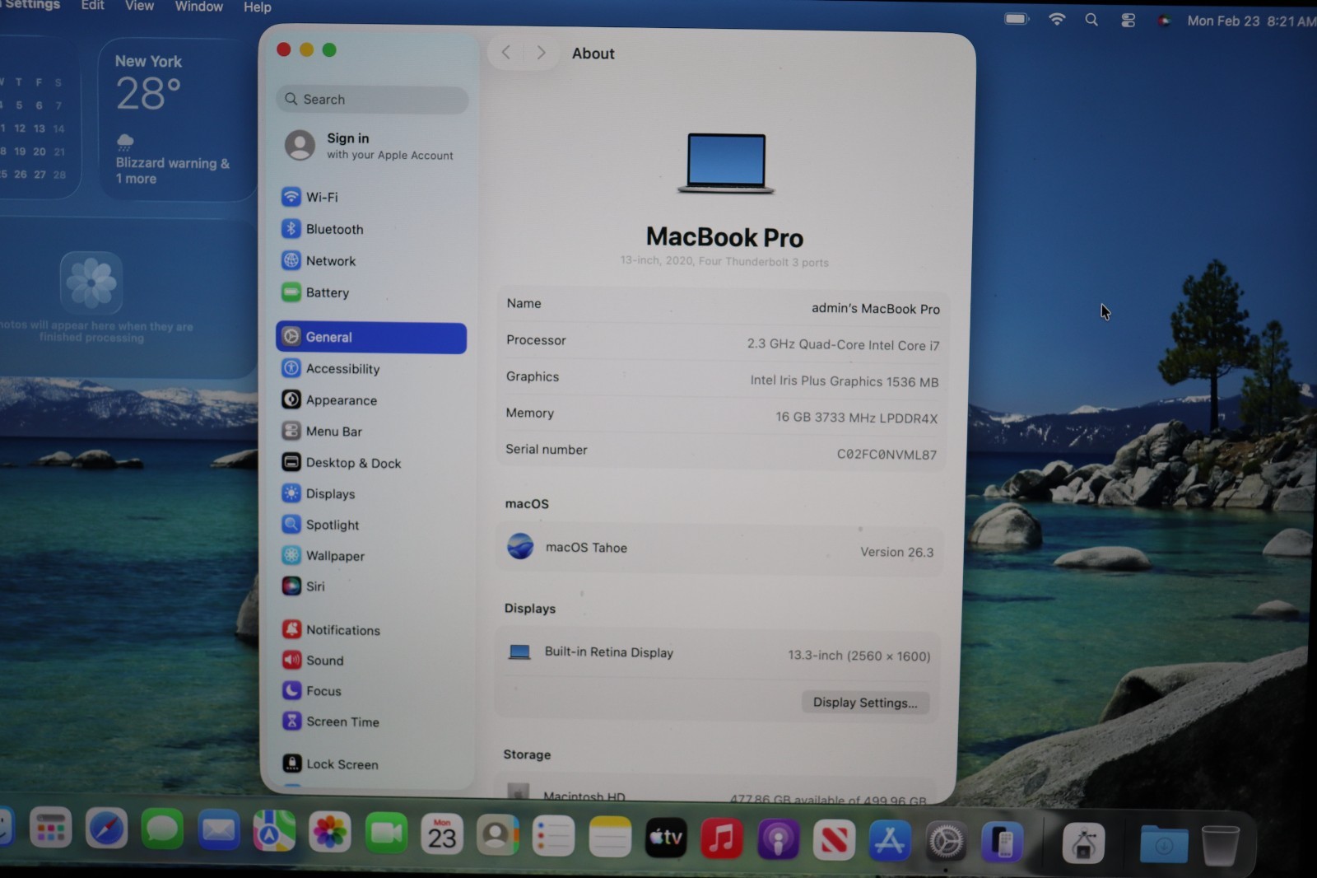Open Spotlight search in menu bar
Screen dimensions: 1317x878
(1091, 20)
